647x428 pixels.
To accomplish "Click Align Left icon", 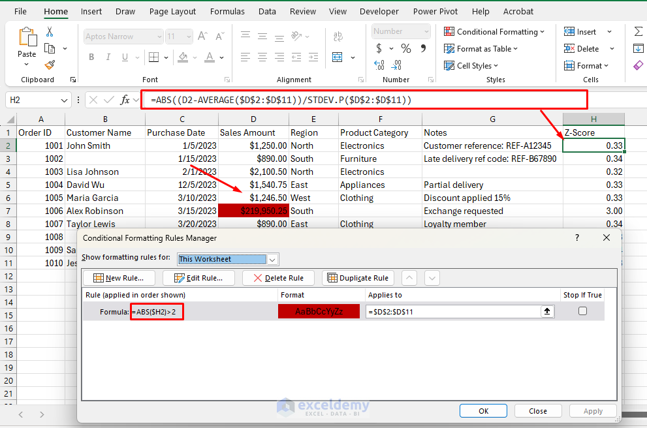I will pyautogui.click(x=245, y=57).
